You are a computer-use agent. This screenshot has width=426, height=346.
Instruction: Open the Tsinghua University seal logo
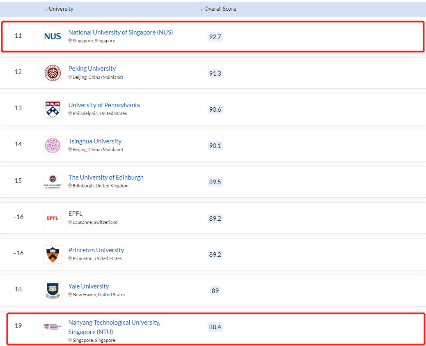(x=53, y=145)
